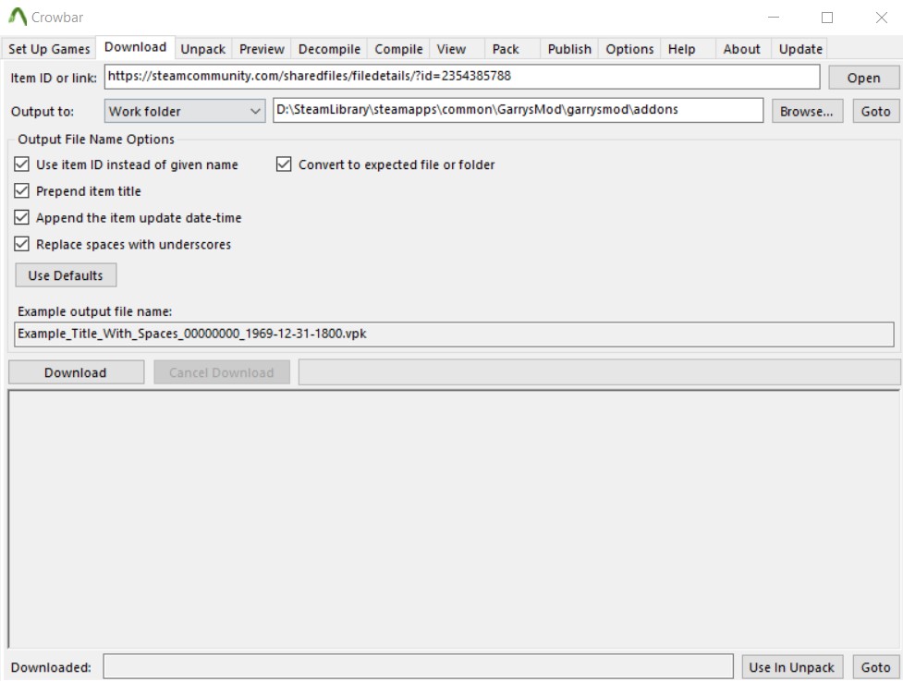Select the Compile tab

(398, 49)
